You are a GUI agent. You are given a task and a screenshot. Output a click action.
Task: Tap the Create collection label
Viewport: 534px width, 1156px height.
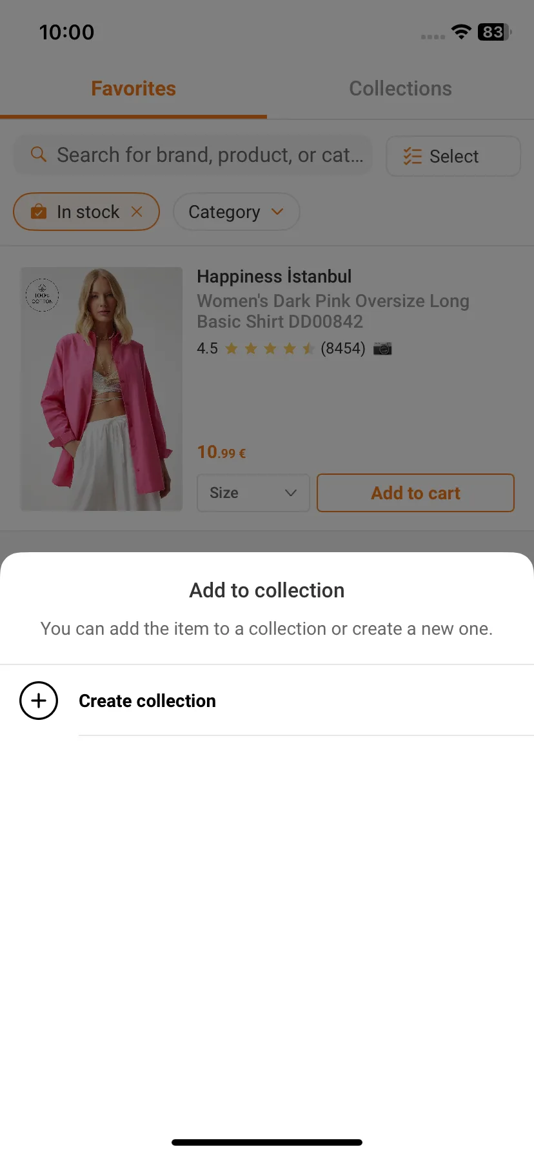pos(147,701)
